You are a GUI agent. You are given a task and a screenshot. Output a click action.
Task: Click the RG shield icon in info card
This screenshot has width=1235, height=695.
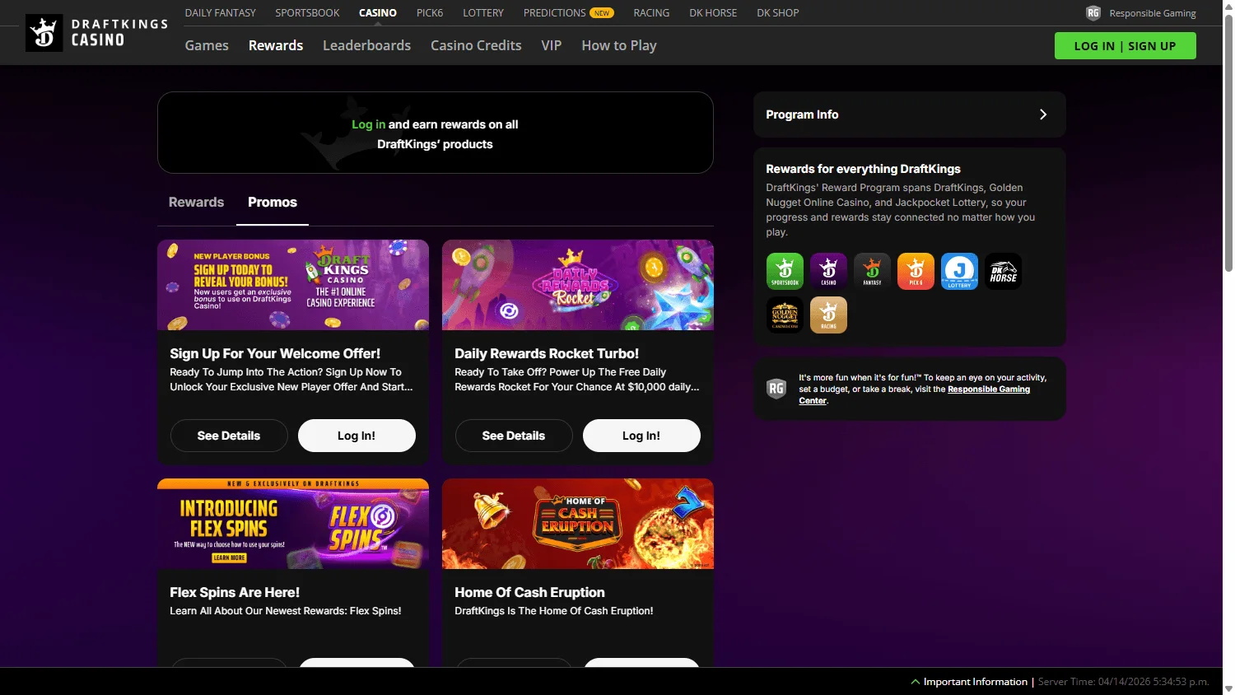tap(776, 389)
